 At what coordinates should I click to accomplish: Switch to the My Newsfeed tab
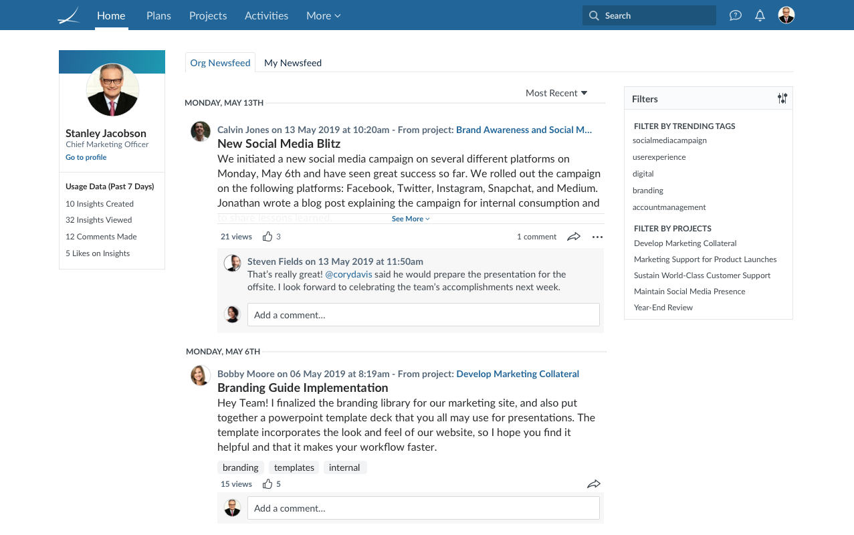[293, 62]
